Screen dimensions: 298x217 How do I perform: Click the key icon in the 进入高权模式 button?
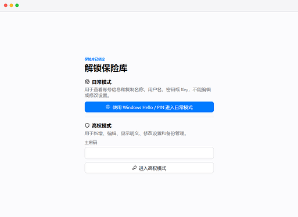(134, 168)
